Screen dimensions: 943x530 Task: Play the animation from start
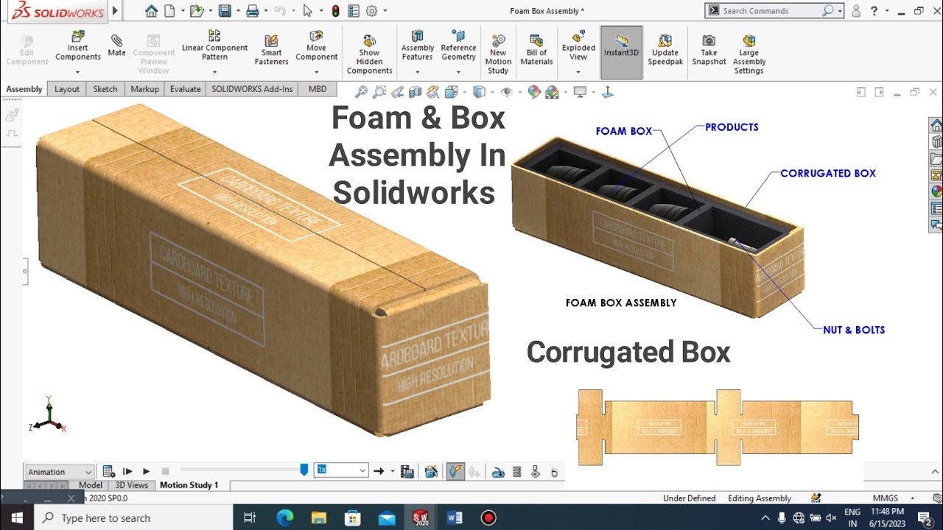pos(127,471)
